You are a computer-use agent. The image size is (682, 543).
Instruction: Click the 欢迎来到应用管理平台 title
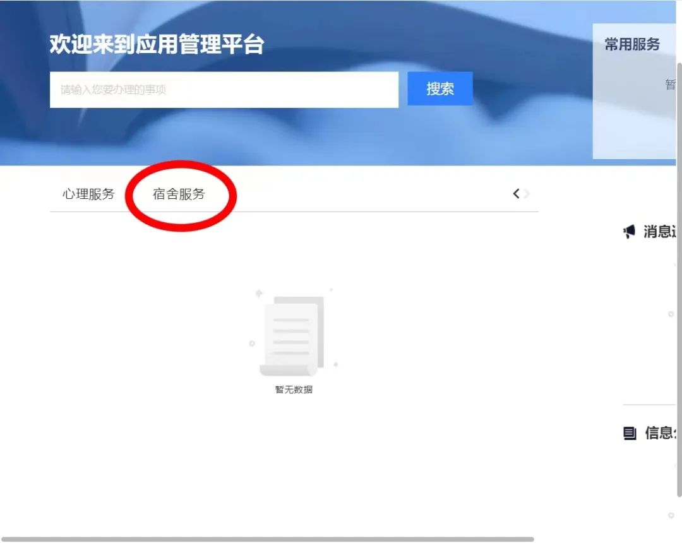coord(157,45)
